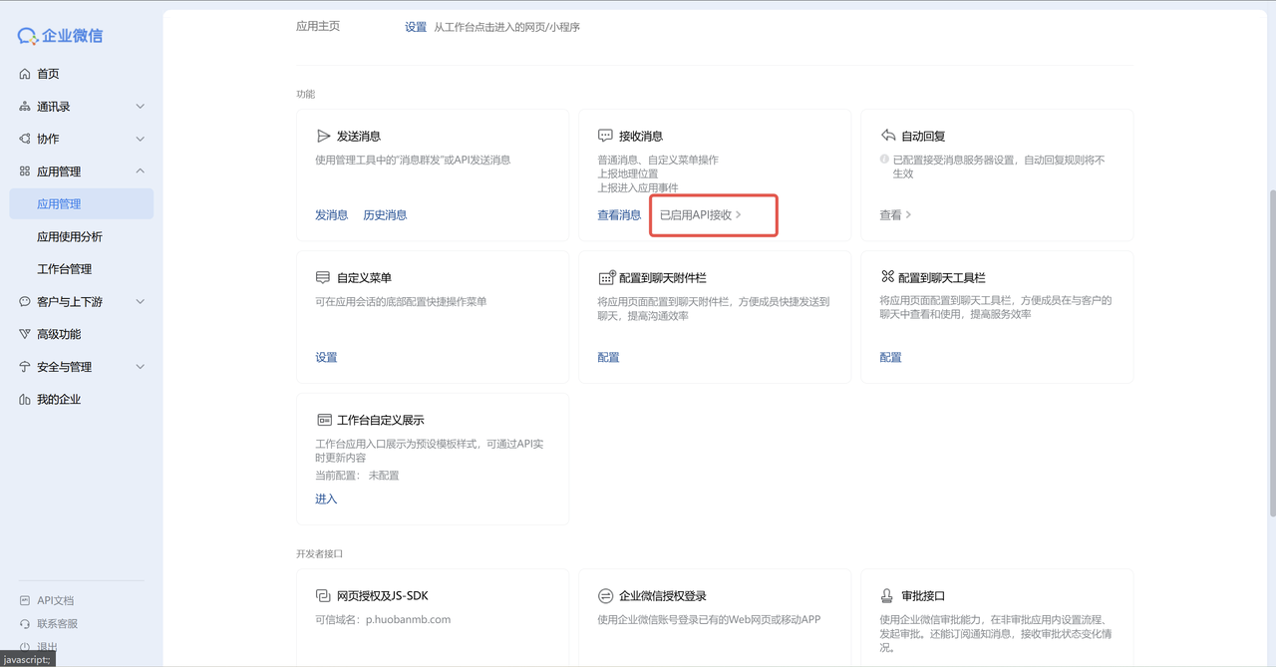Viewport: 1276px width, 667px height.
Task: Click the 历史消息 link
Action: coord(385,215)
